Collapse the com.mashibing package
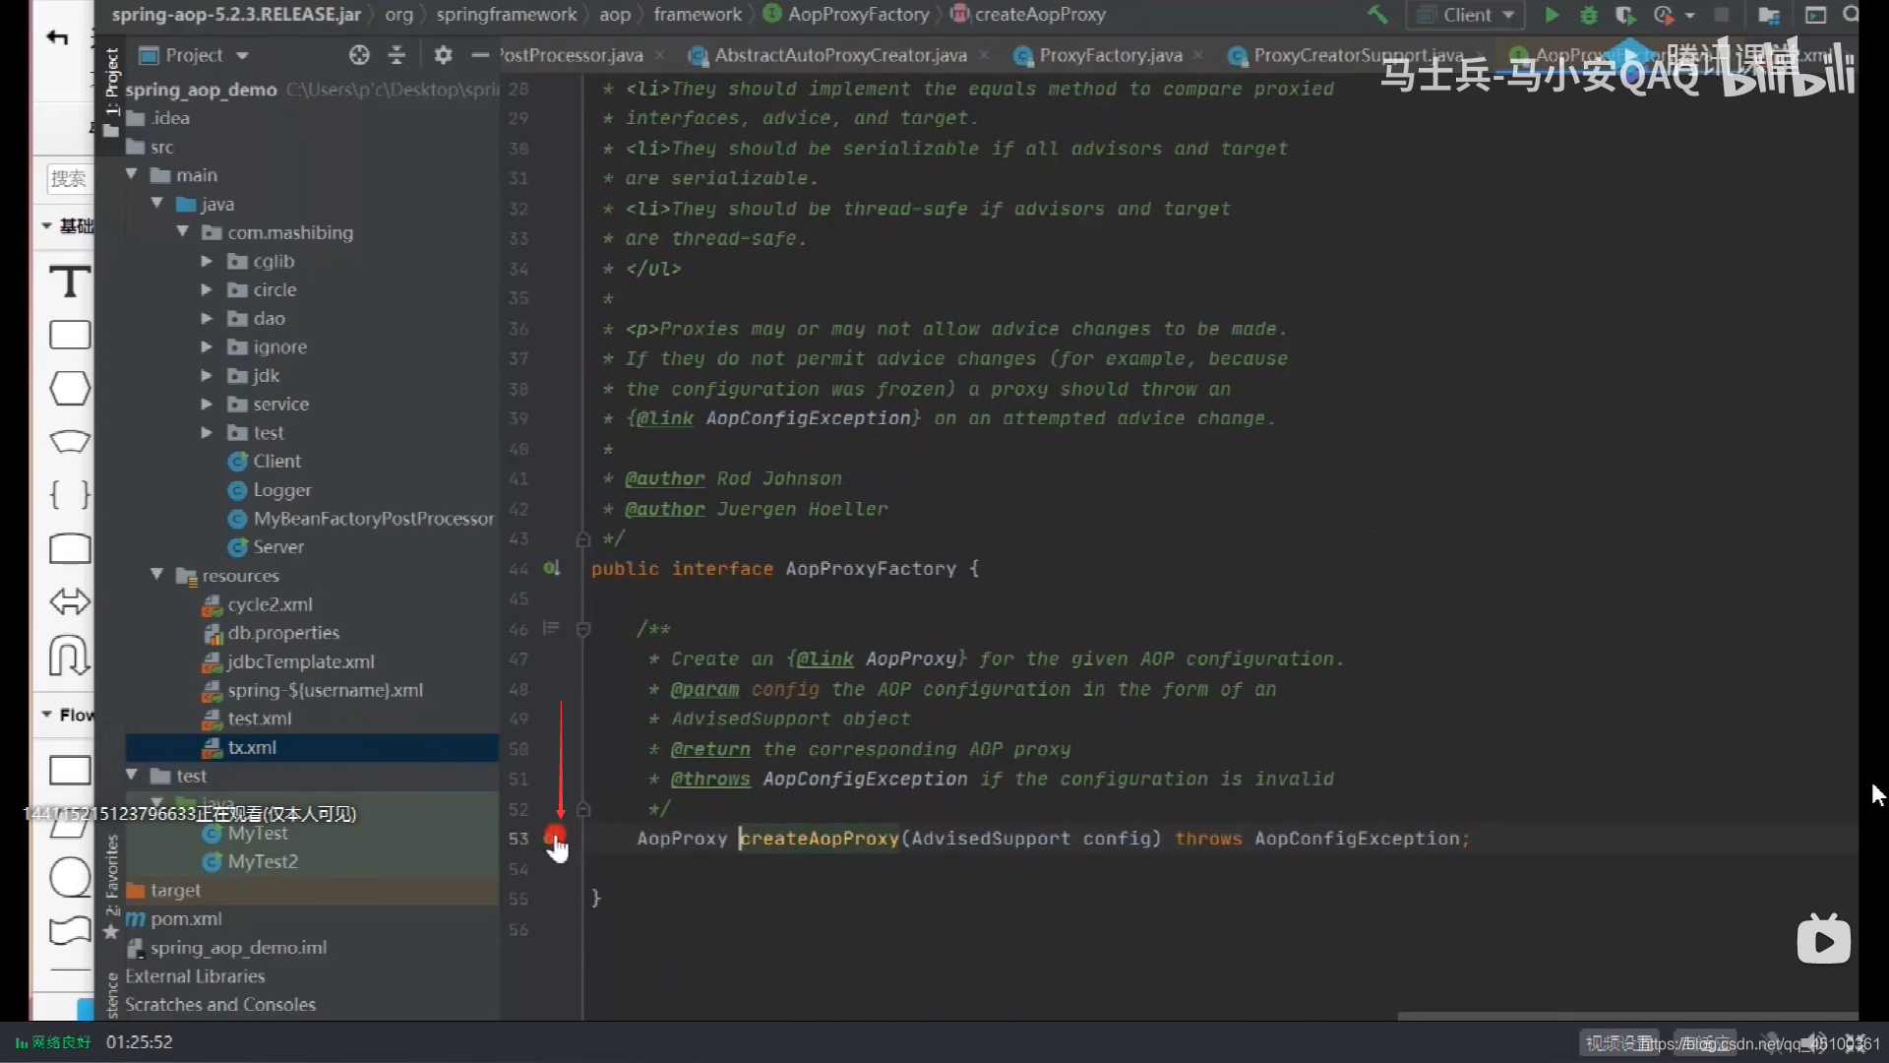This screenshot has height=1063, width=1889. pyautogui.click(x=182, y=231)
